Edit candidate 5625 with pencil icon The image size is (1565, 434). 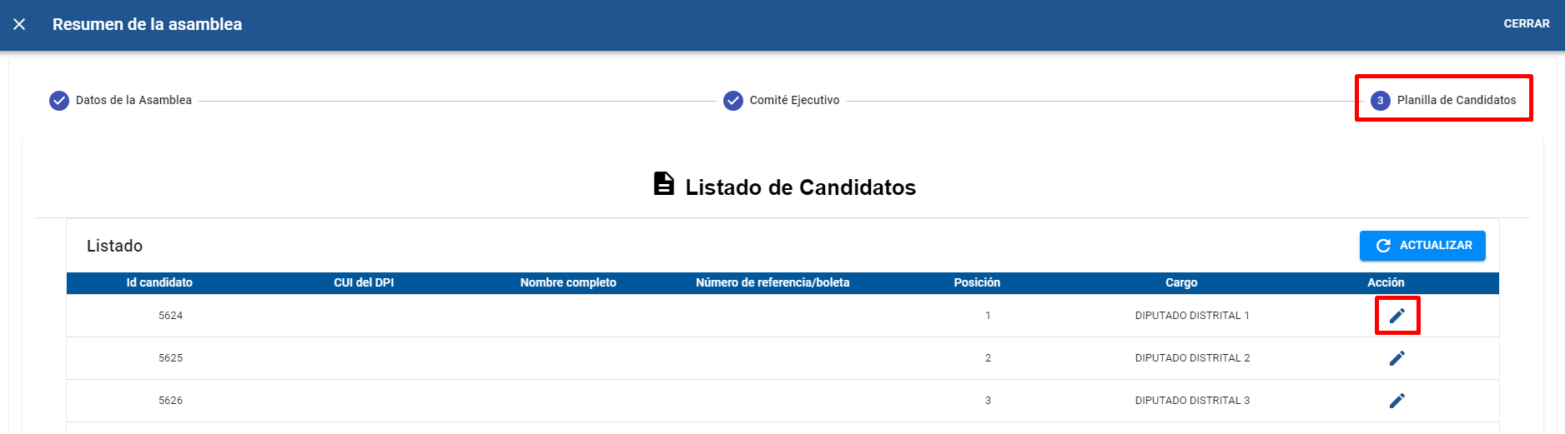tap(1397, 358)
